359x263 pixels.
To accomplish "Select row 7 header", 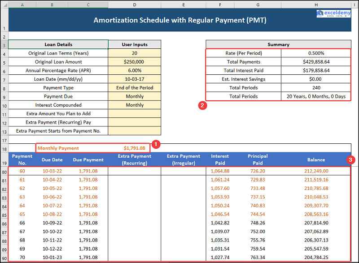I will click(4, 80).
